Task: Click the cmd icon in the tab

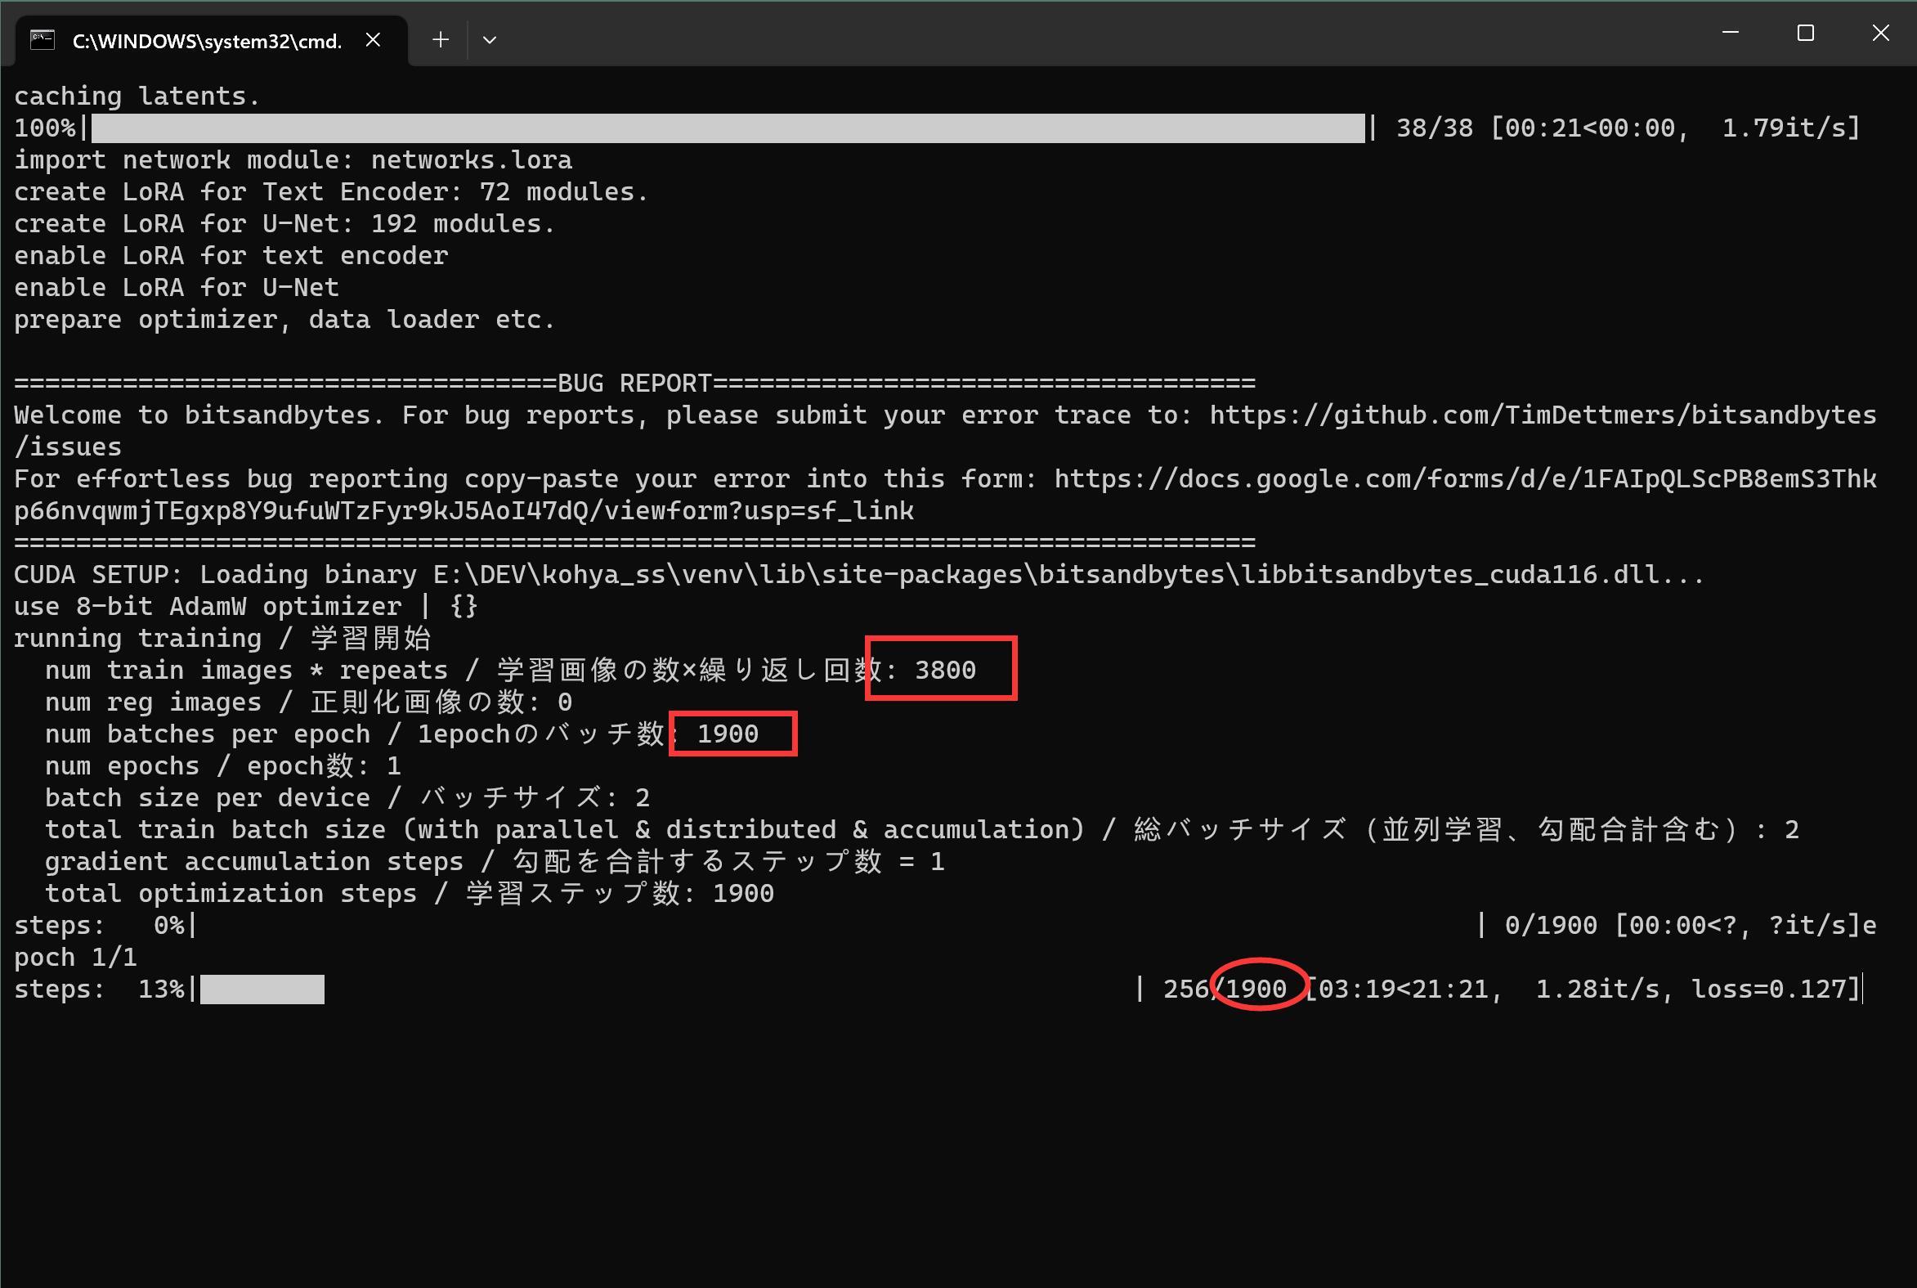Action: (x=42, y=39)
